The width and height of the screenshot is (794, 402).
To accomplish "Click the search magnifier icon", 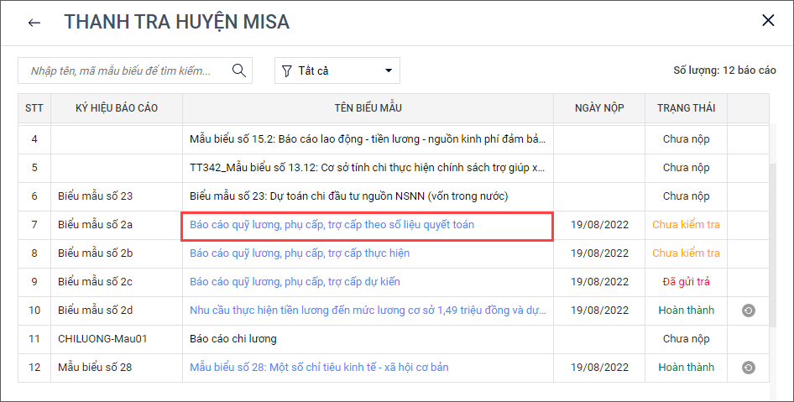I will pyautogui.click(x=239, y=70).
